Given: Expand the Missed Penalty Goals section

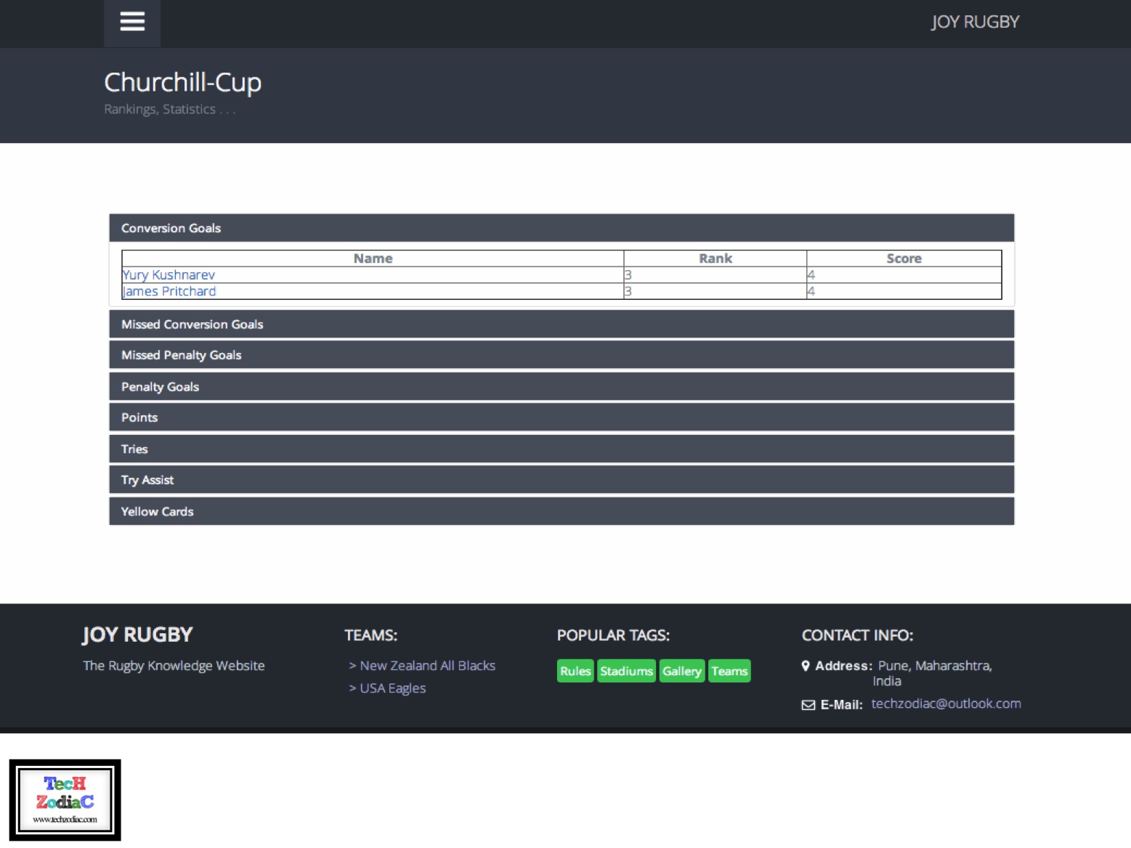Looking at the screenshot, I should (562, 355).
